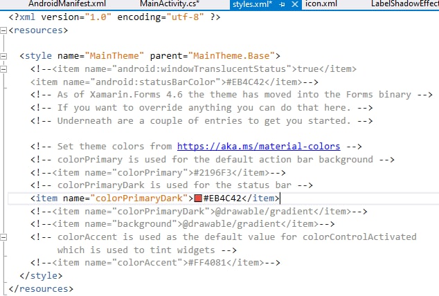
Task: Click the commented #2196F3 colorPrimary line
Action: [x=158, y=172]
